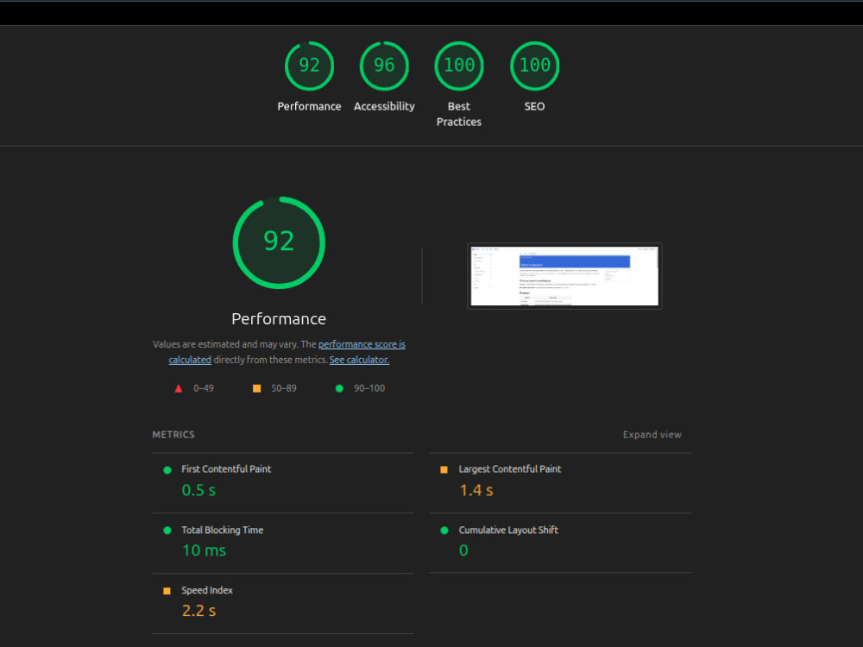Select the large Performance 92 gauge circle
863x647 pixels.
pyautogui.click(x=279, y=242)
